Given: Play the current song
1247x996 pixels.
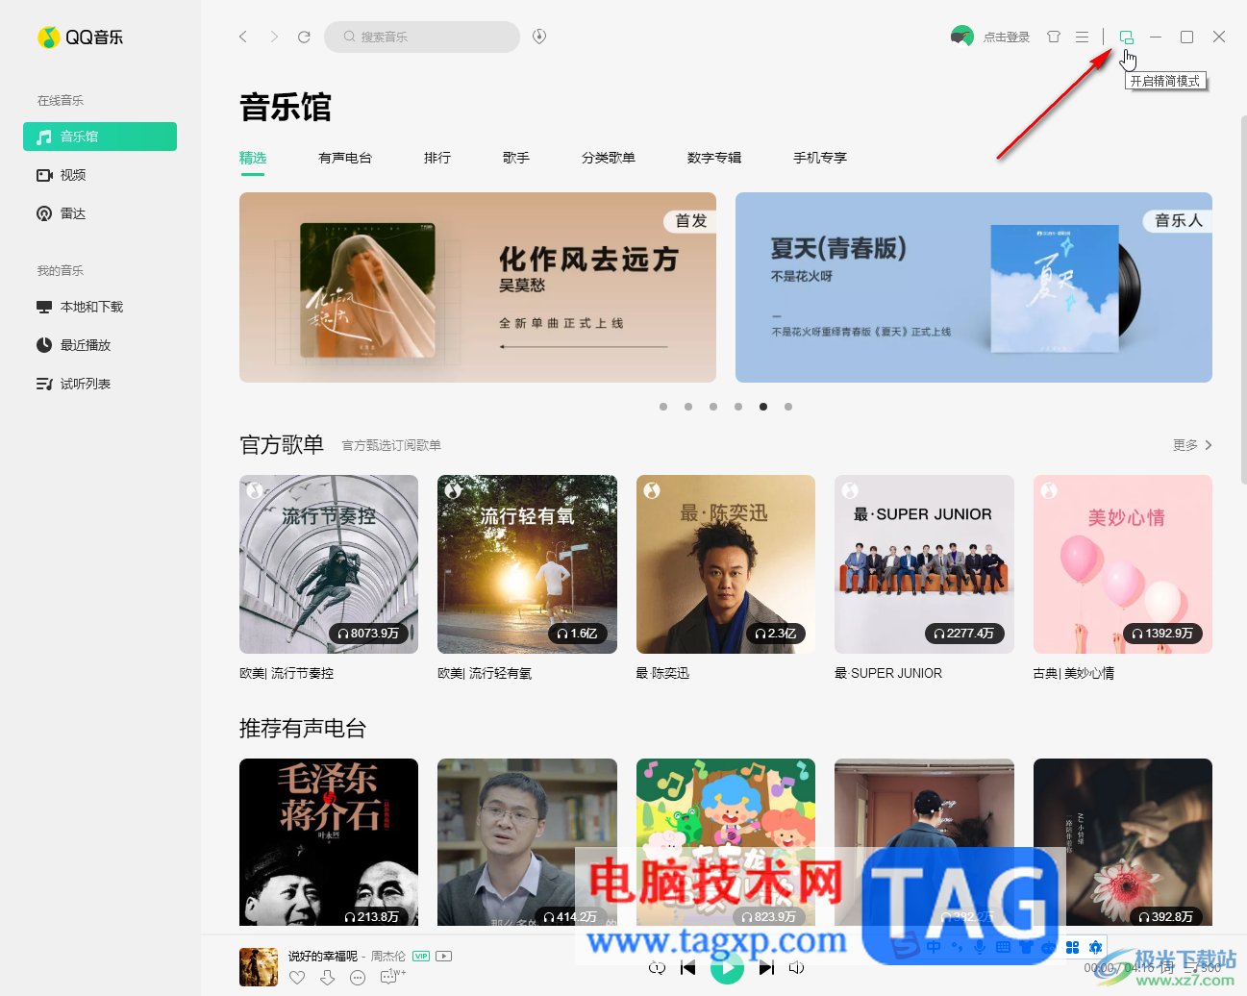Looking at the screenshot, I should (x=727, y=968).
